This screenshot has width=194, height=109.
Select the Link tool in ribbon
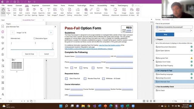(x=91, y=11)
